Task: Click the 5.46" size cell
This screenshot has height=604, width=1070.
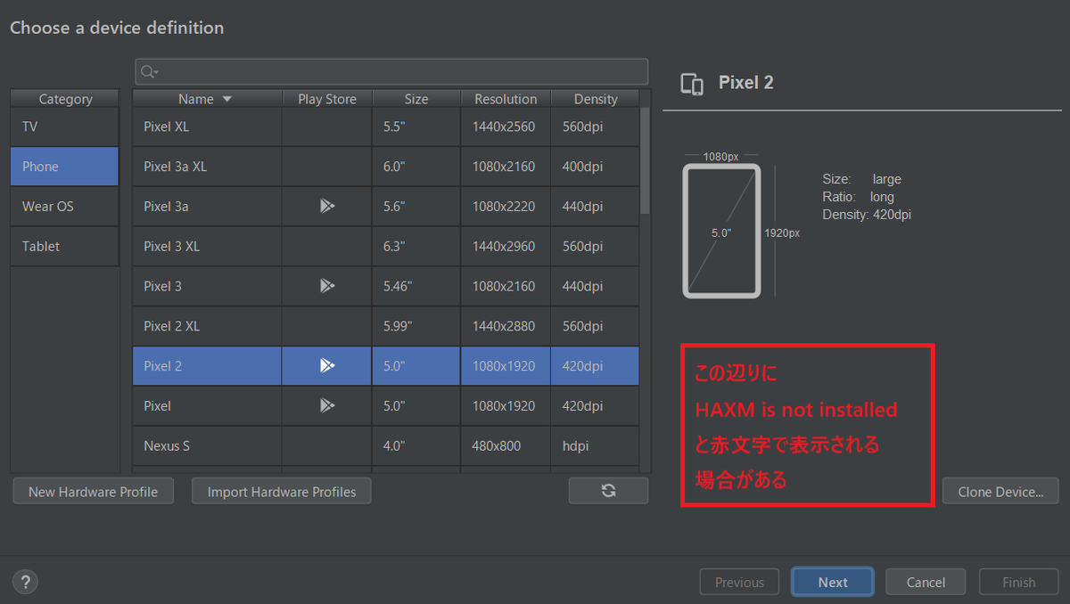Action: 416,286
